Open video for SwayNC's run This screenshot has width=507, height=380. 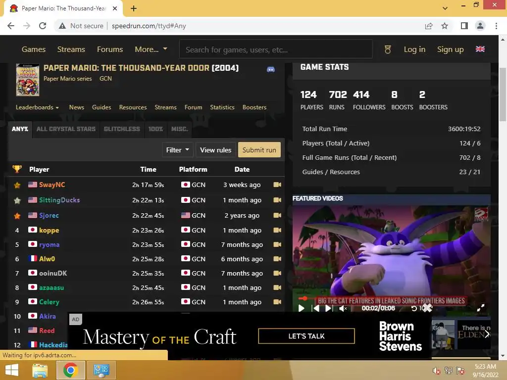277,185
